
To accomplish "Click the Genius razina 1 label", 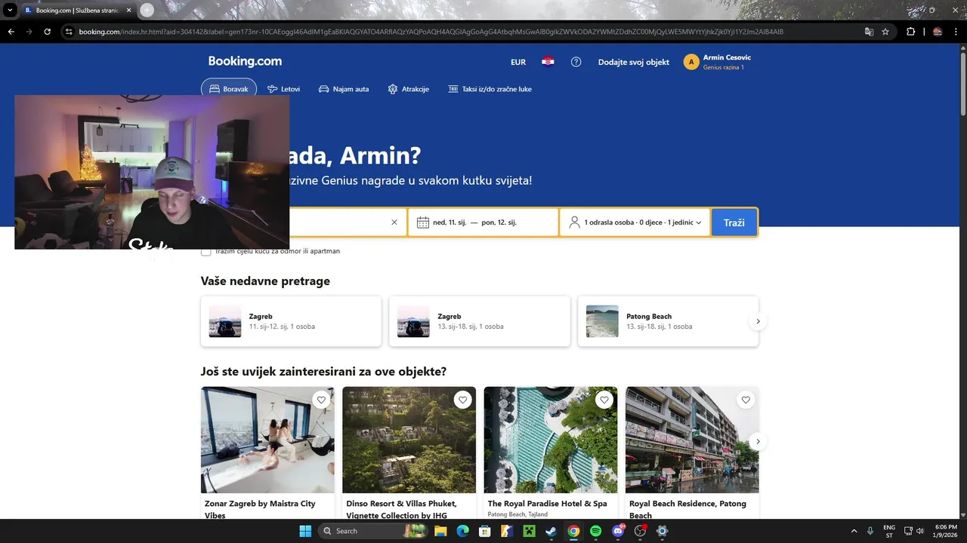I will pyautogui.click(x=723, y=67).
